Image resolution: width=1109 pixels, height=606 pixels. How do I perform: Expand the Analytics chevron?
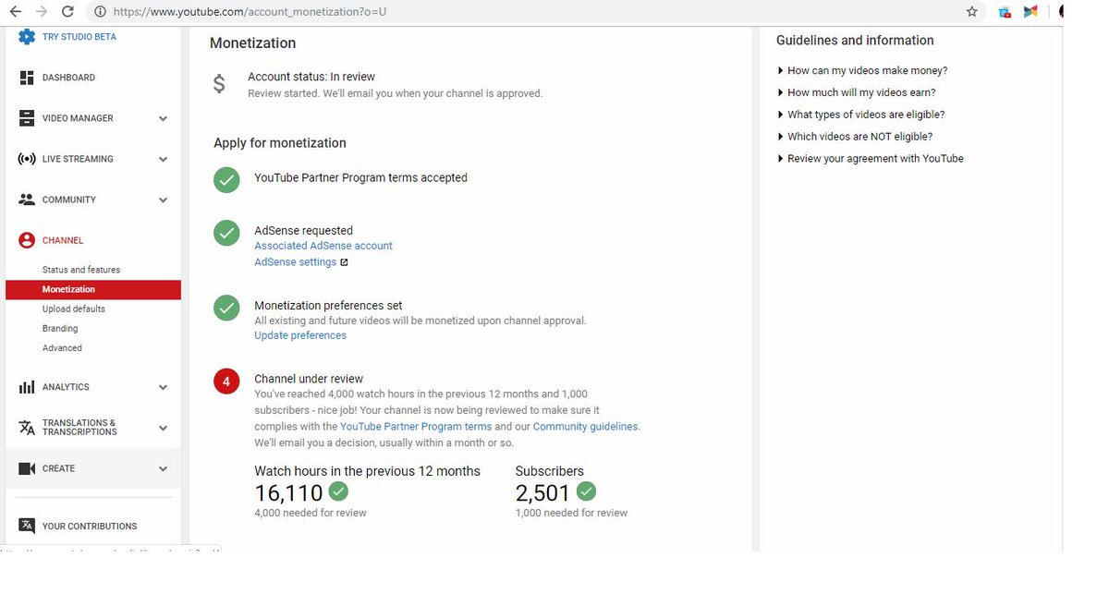[x=163, y=387]
